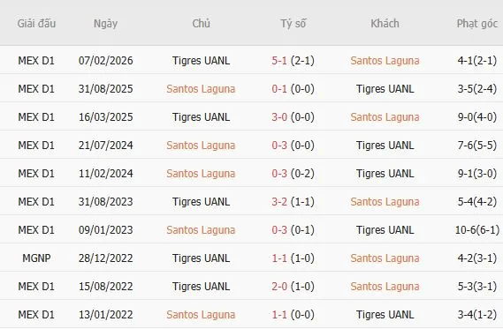
Task: Select the Phạt góc column header
Action: pos(477,24)
